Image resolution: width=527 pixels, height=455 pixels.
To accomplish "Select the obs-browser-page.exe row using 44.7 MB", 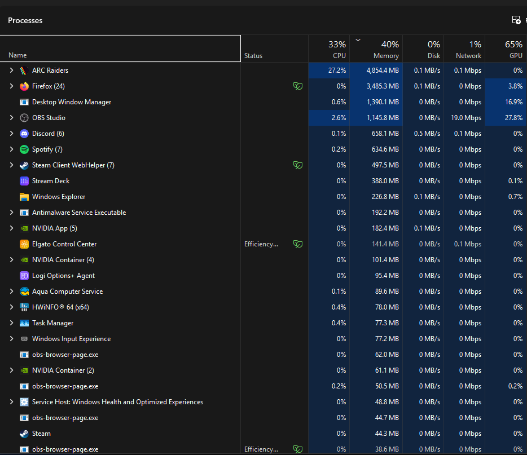I will tap(263, 418).
